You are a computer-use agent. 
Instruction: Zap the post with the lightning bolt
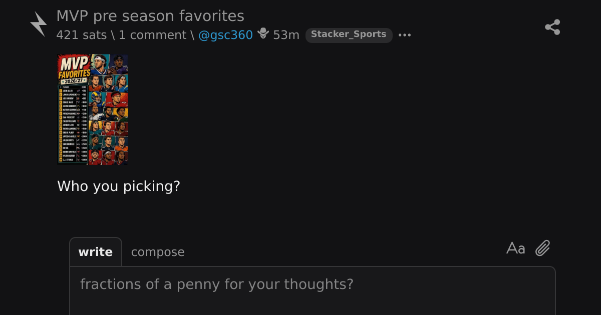pos(39,24)
